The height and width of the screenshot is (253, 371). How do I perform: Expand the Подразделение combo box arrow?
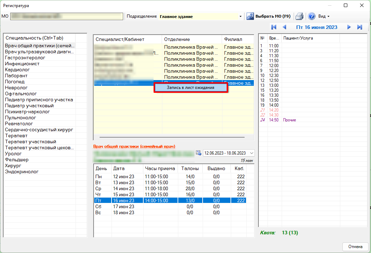point(240,17)
